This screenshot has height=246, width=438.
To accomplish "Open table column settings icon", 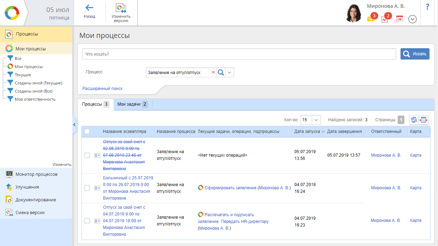I will 423,120.
